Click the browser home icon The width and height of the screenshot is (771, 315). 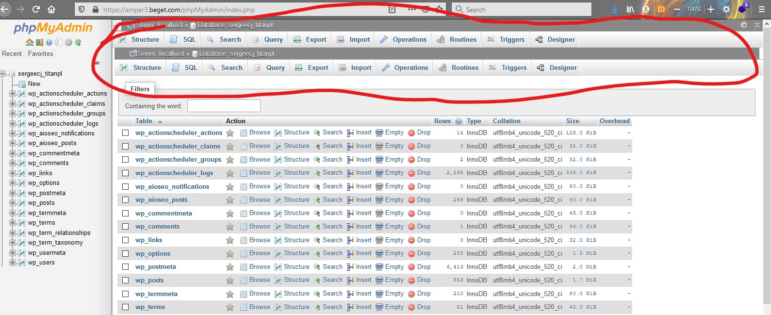pos(51,9)
